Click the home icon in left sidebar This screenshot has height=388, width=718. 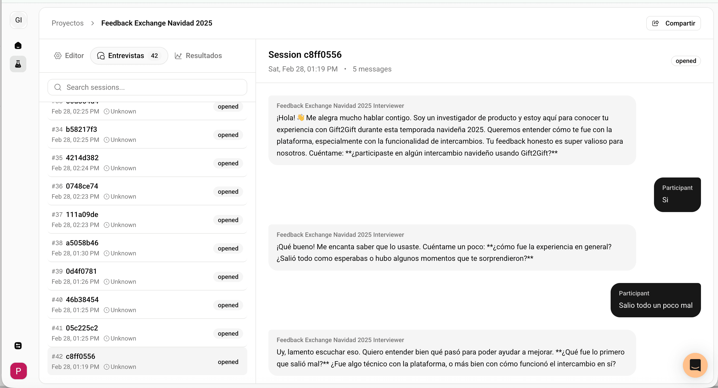18,45
